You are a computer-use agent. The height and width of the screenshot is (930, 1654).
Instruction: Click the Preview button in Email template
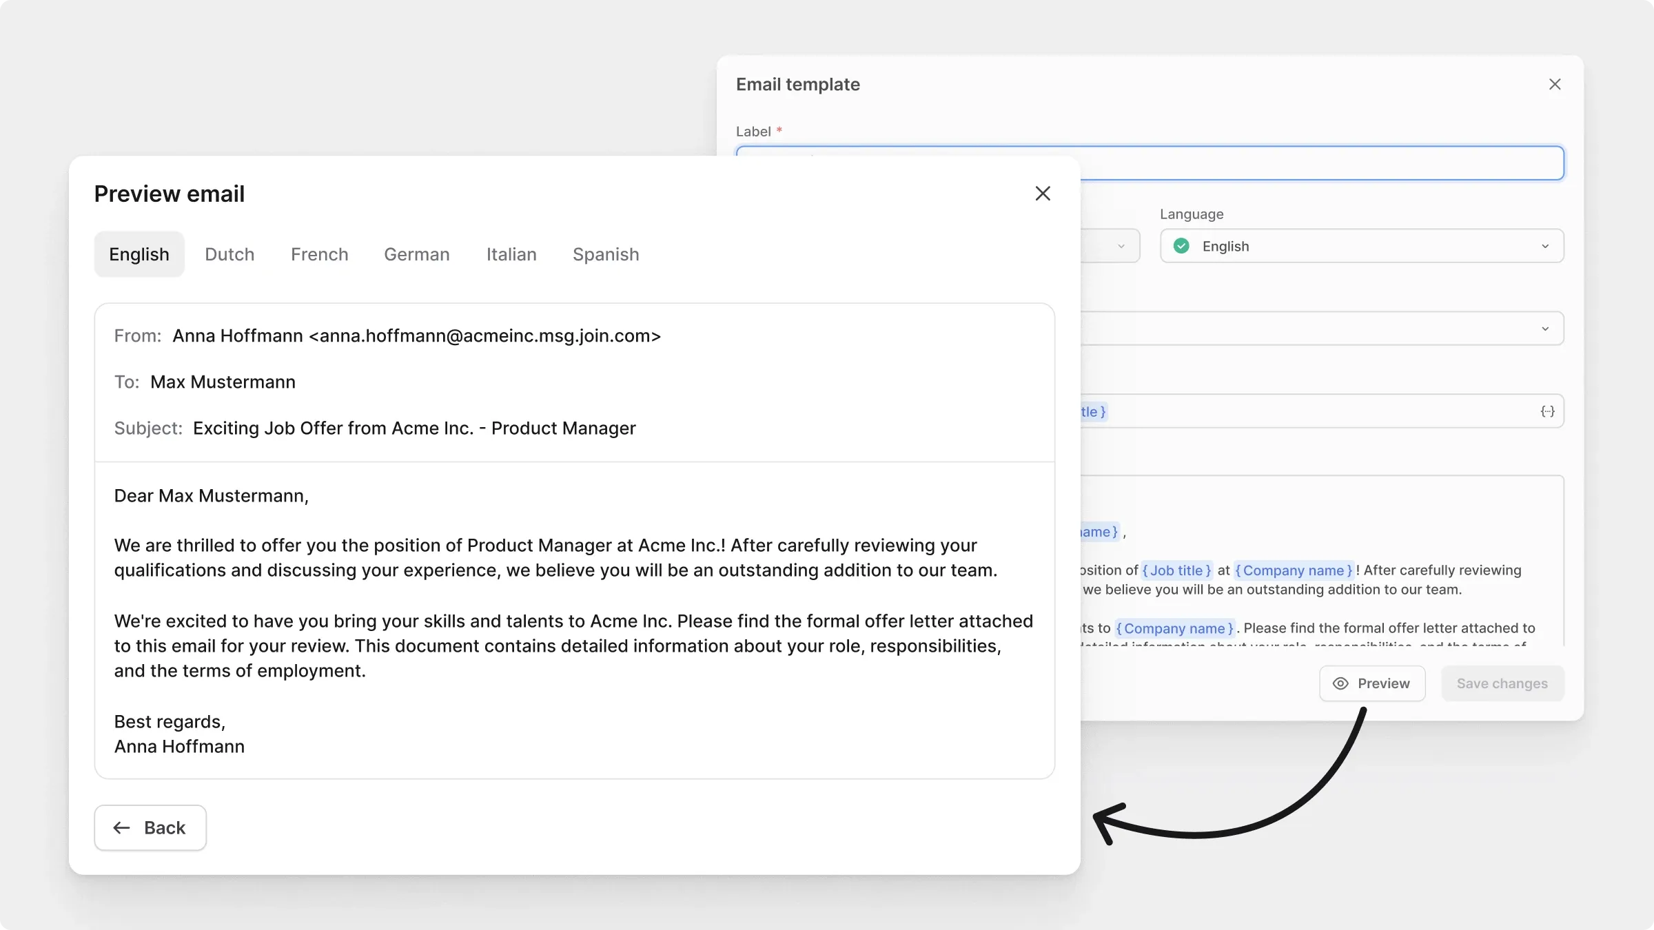[1372, 683]
